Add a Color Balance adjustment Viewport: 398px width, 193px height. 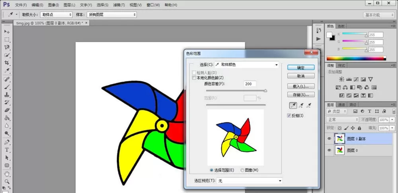click(345, 88)
